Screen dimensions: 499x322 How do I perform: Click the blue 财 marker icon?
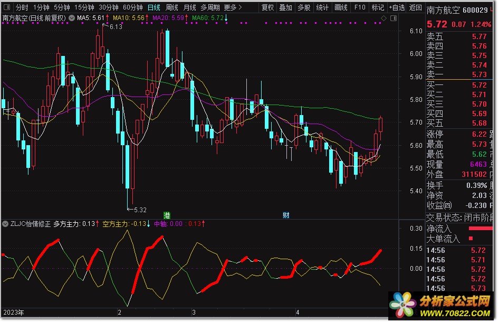tap(286, 215)
